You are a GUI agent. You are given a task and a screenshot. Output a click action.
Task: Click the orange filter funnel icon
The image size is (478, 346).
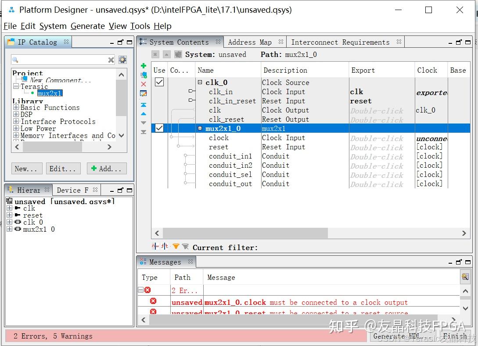176,247
